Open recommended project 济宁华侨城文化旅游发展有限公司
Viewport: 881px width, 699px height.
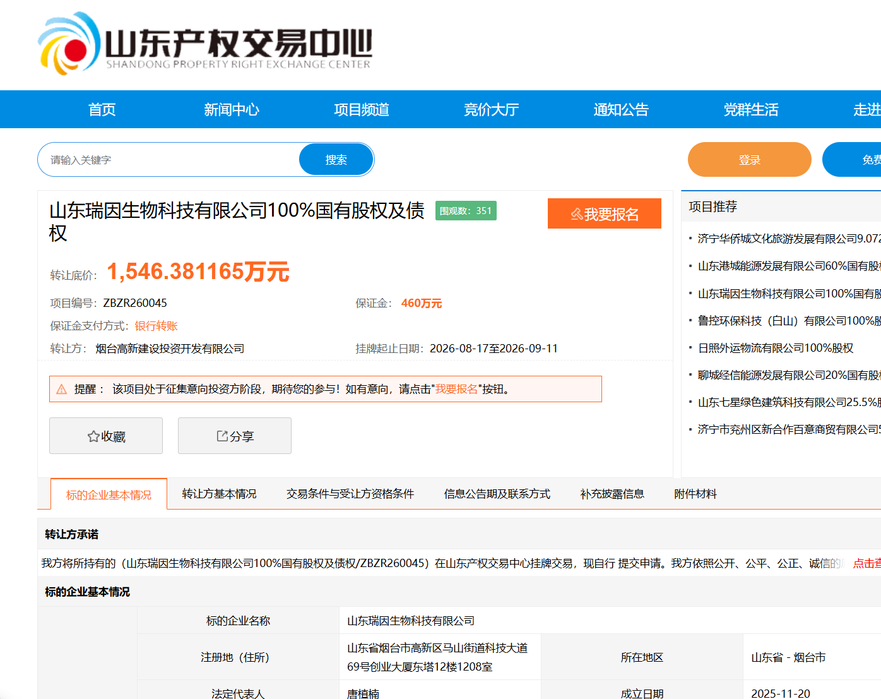pyautogui.click(x=789, y=239)
